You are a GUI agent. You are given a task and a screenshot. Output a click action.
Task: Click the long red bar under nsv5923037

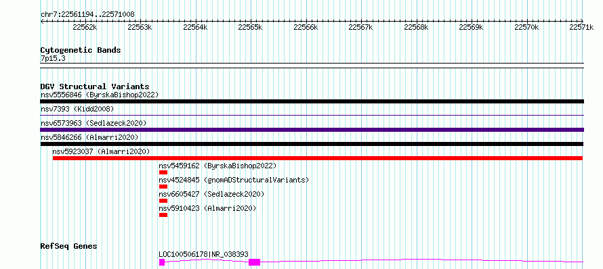(318, 158)
